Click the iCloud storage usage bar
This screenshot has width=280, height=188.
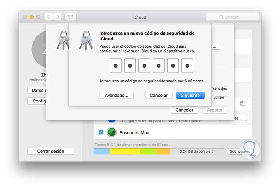(159, 152)
